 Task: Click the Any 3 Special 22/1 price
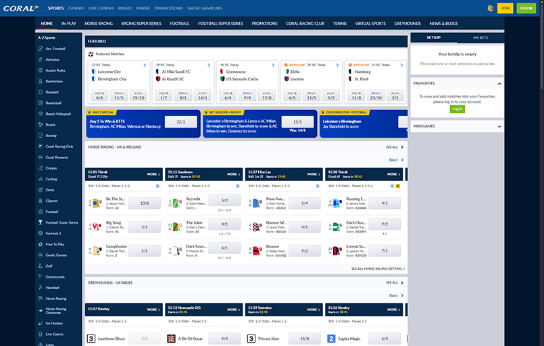coord(180,122)
